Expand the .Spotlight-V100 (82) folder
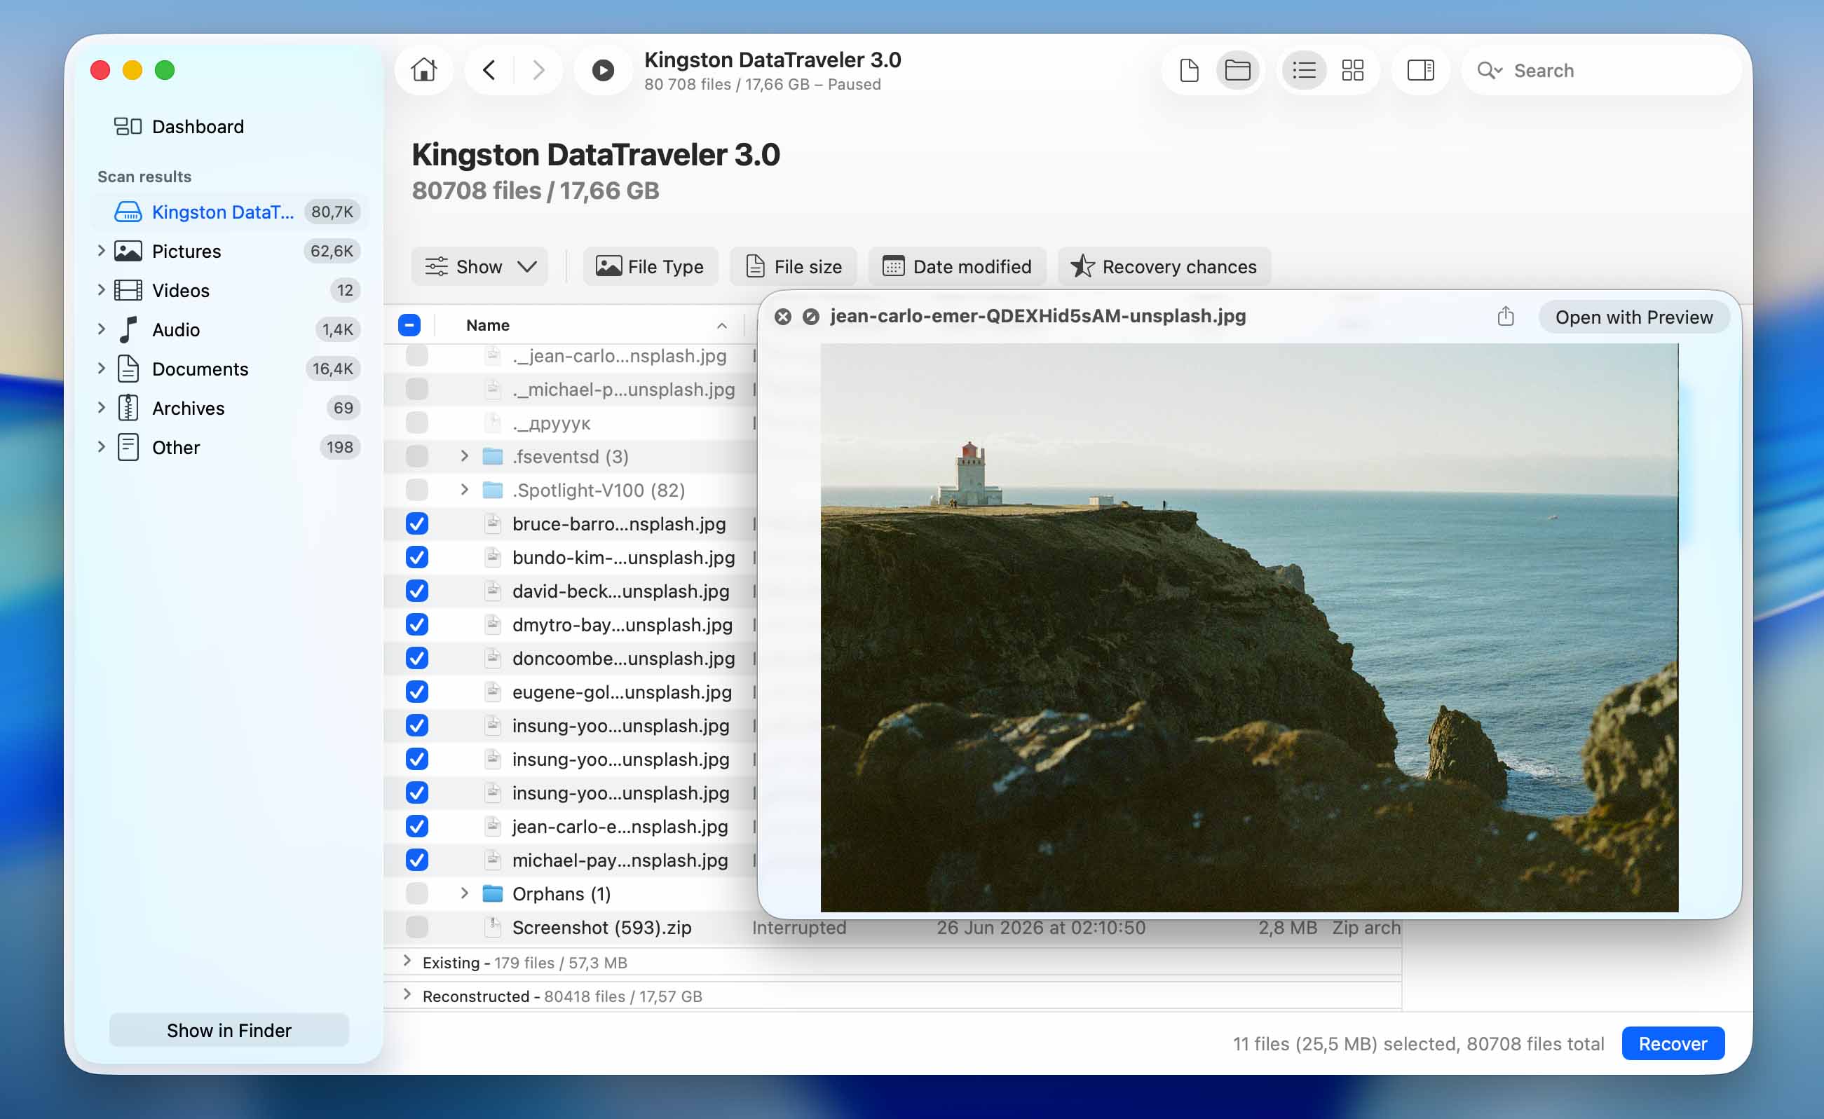This screenshot has height=1119, width=1824. pos(464,489)
